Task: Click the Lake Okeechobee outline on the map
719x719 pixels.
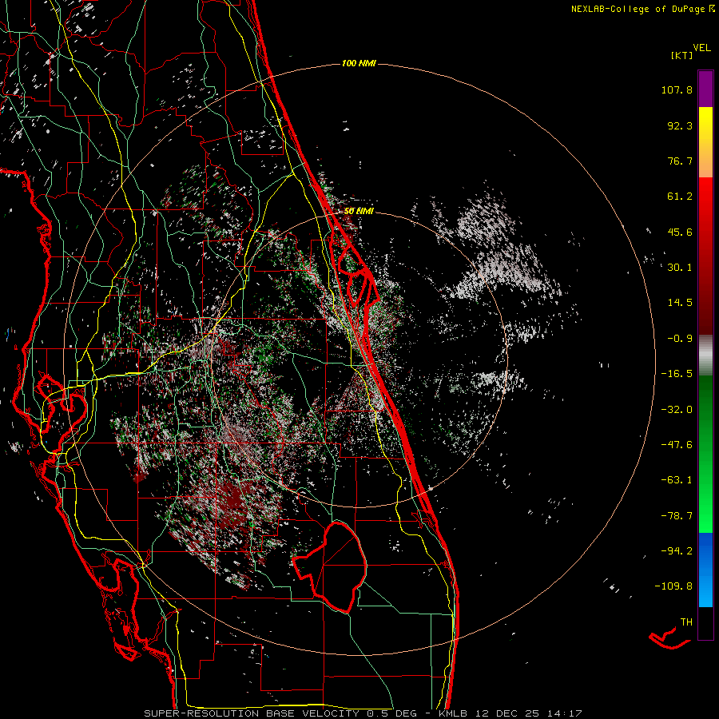Action: coord(331,566)
